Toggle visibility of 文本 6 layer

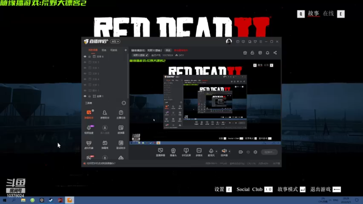[85, 56]
